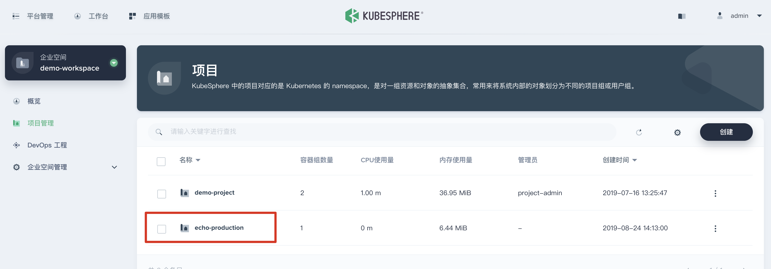Go to 工作台 in the top bar
Image resolution: width=771 pixels, height=269 pixels.
click(x=98, y=16)
